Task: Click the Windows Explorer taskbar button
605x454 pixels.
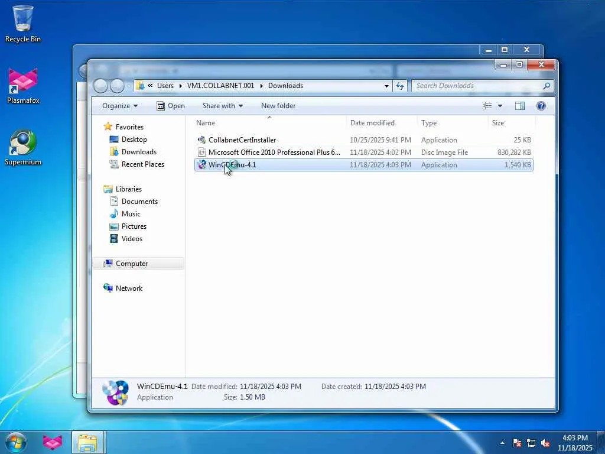Action: point(87,442)
